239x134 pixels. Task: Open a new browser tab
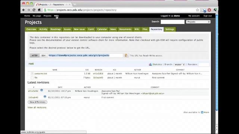tap(74, 4)
